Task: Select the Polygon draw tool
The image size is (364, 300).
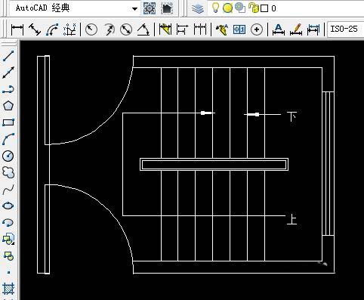Action: [8, 106]
